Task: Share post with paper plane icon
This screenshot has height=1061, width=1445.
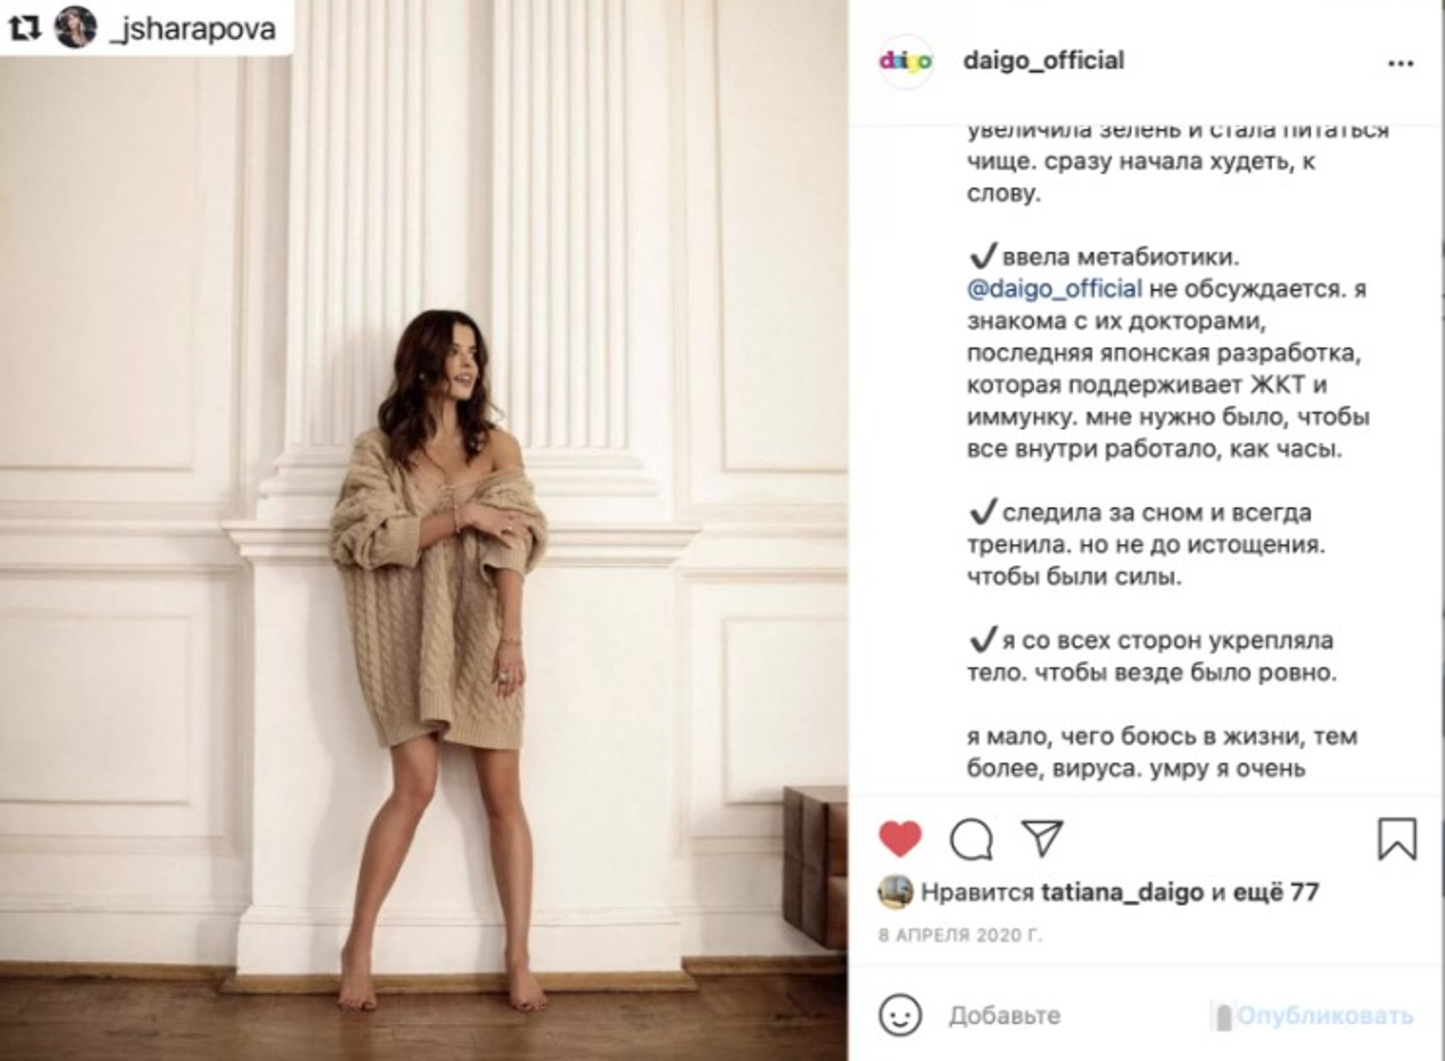Action: (1042, 838)
